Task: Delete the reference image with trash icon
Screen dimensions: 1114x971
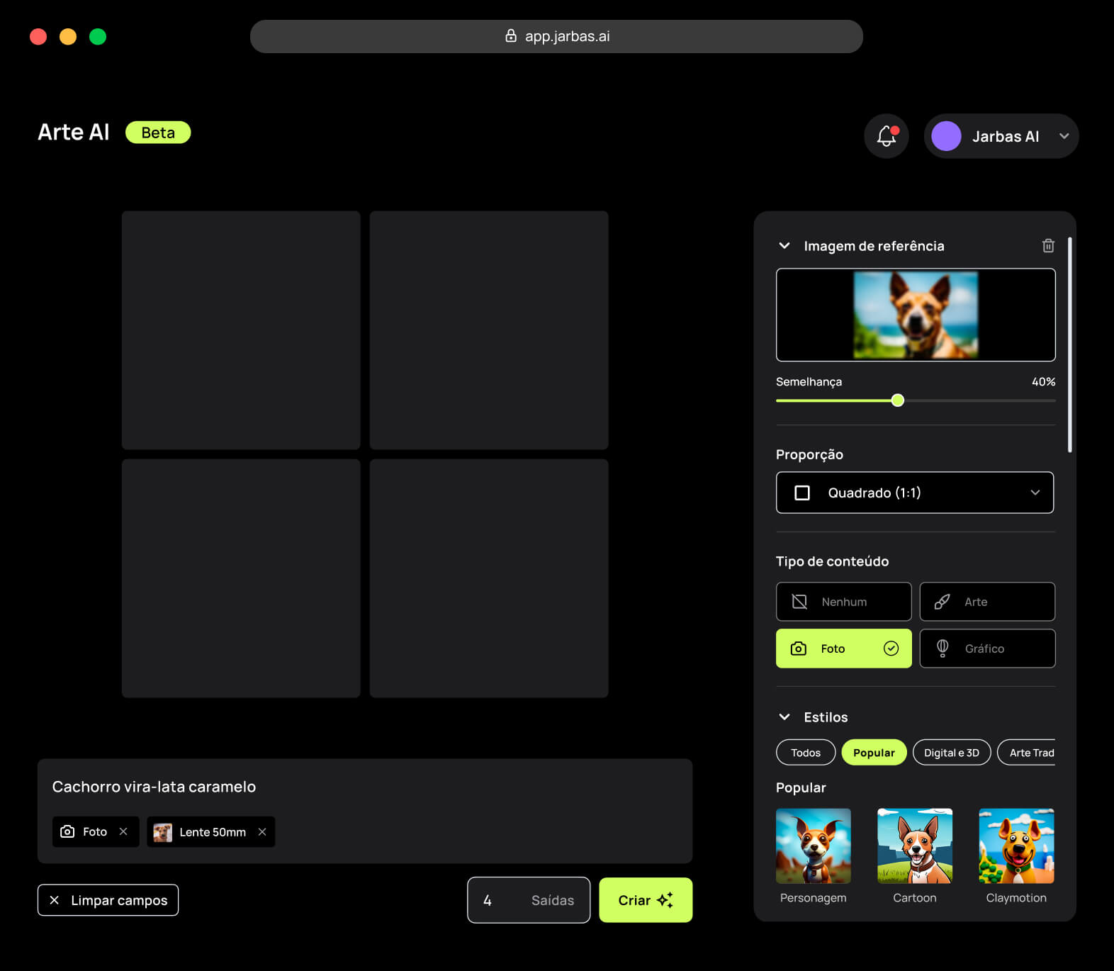Action: 1048,246
